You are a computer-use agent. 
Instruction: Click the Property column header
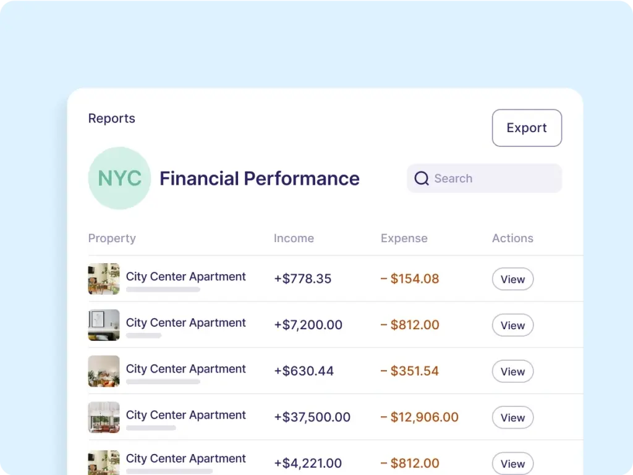click(112, 238)
